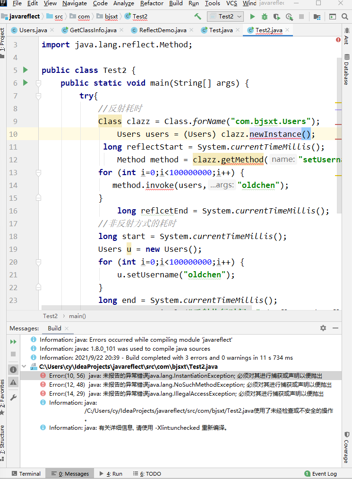Open the Terminal tool window

[x=26, y=473]
